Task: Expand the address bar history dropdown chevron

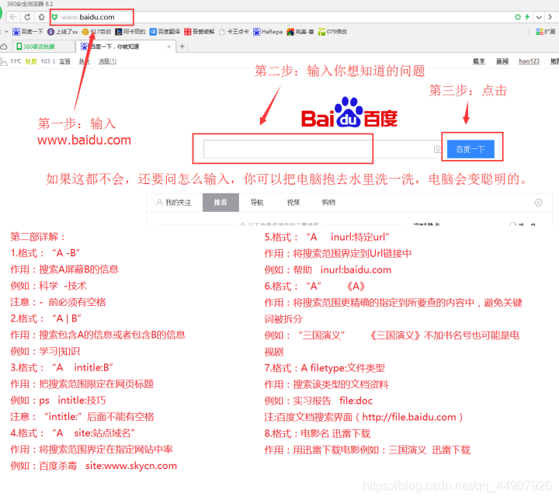Action: point(539,17)
